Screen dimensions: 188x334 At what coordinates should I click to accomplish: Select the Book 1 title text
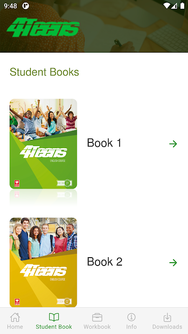pyautogui.click(x=104, y=143)
